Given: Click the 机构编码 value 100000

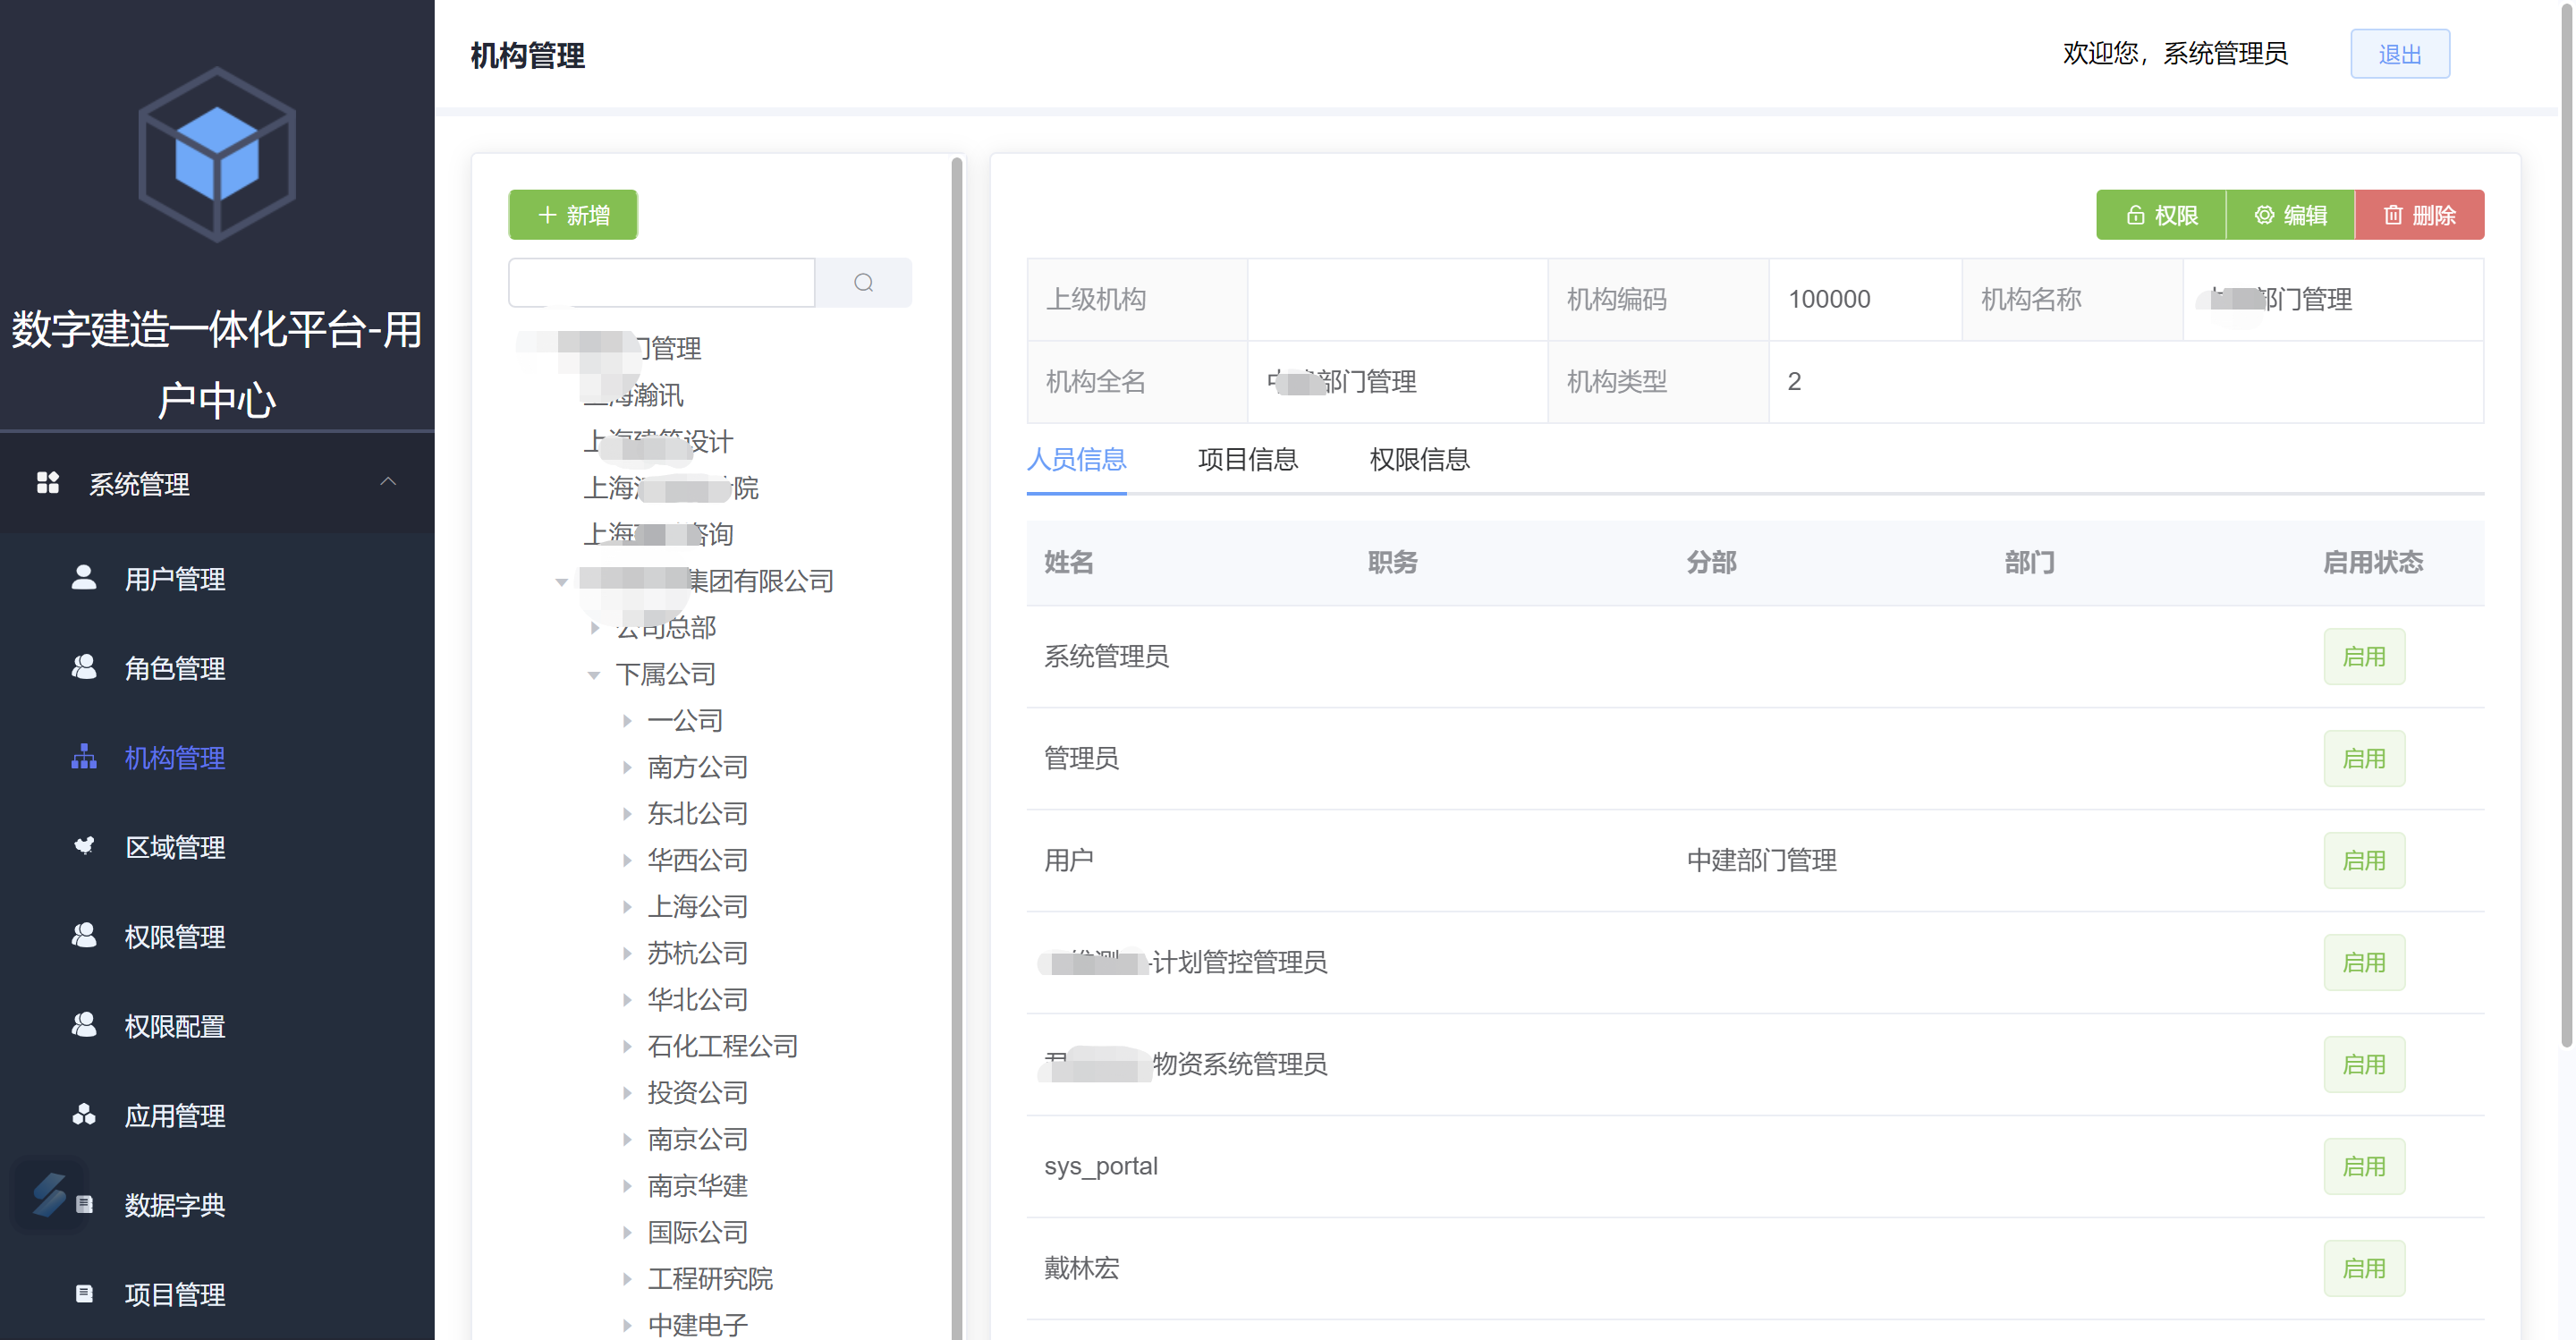Looking at the screenshot, I should 1829,299.
